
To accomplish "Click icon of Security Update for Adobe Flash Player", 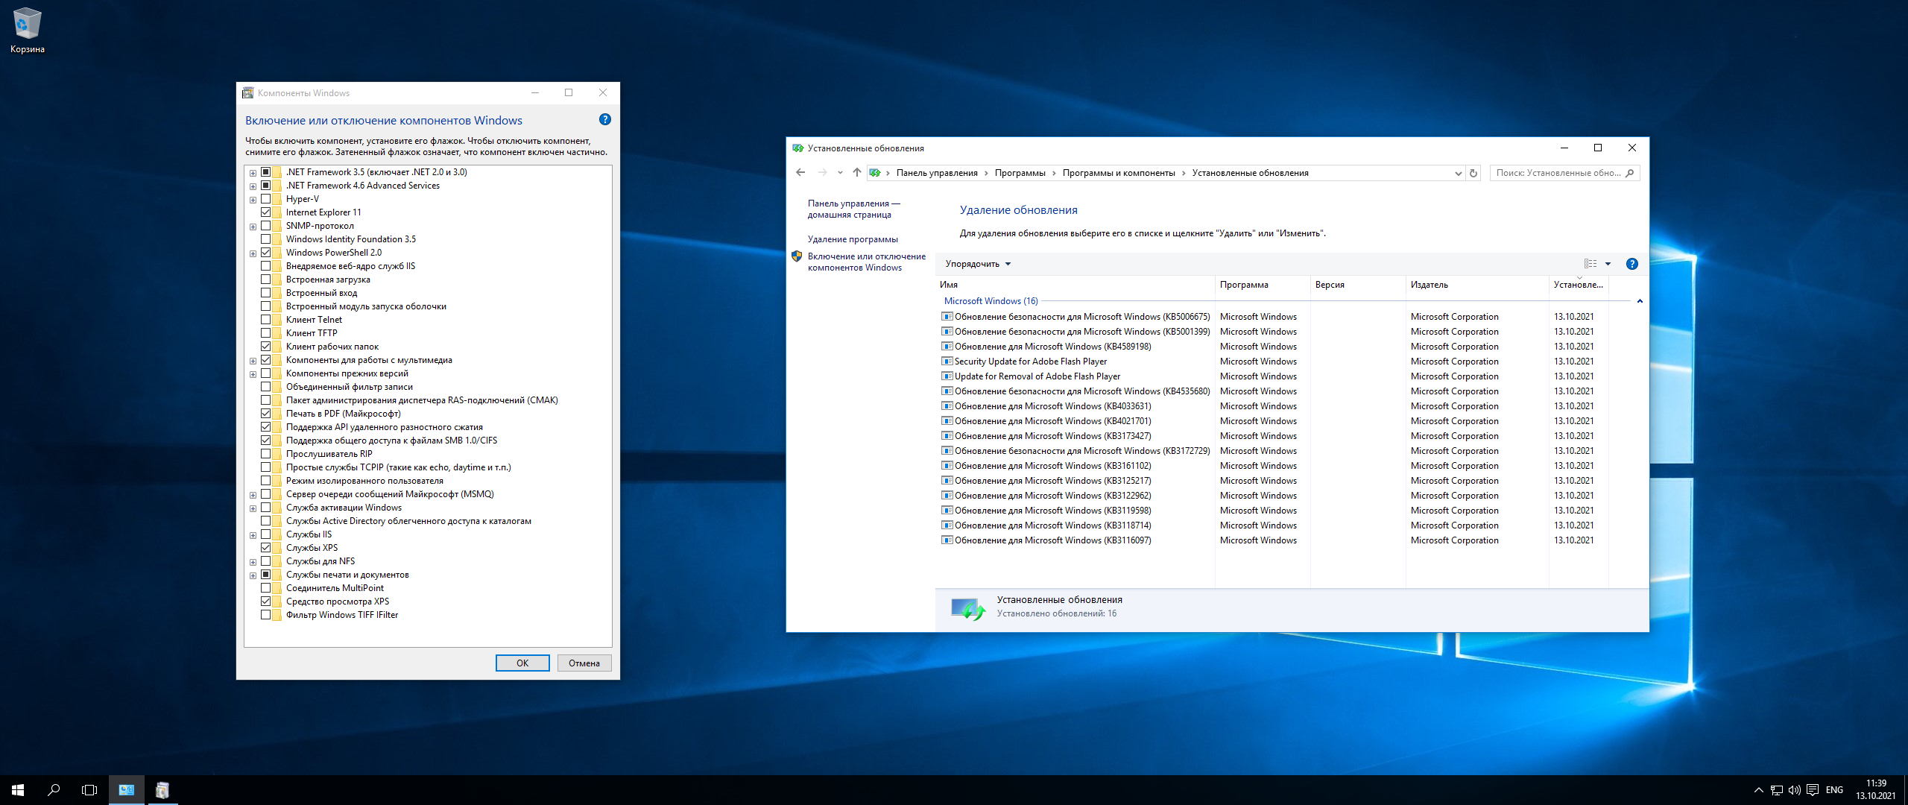I will point(947,362).
